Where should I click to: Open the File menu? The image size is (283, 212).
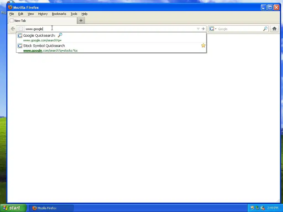tap(12, 14)
